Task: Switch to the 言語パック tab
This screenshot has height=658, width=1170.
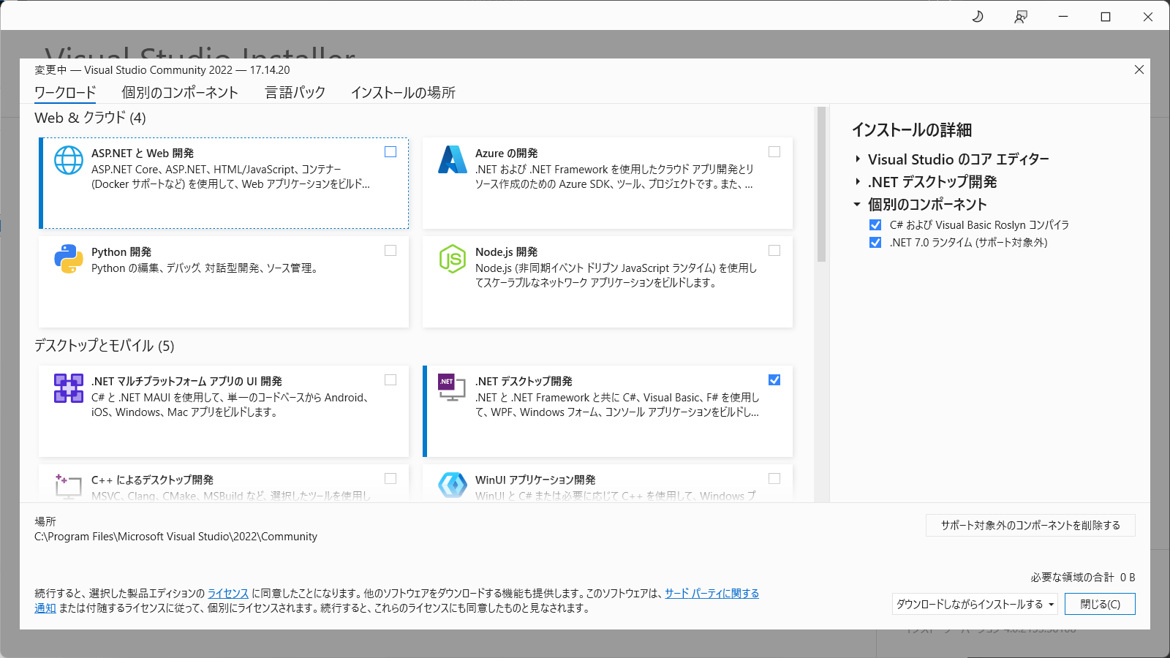Action: (295, 93)
